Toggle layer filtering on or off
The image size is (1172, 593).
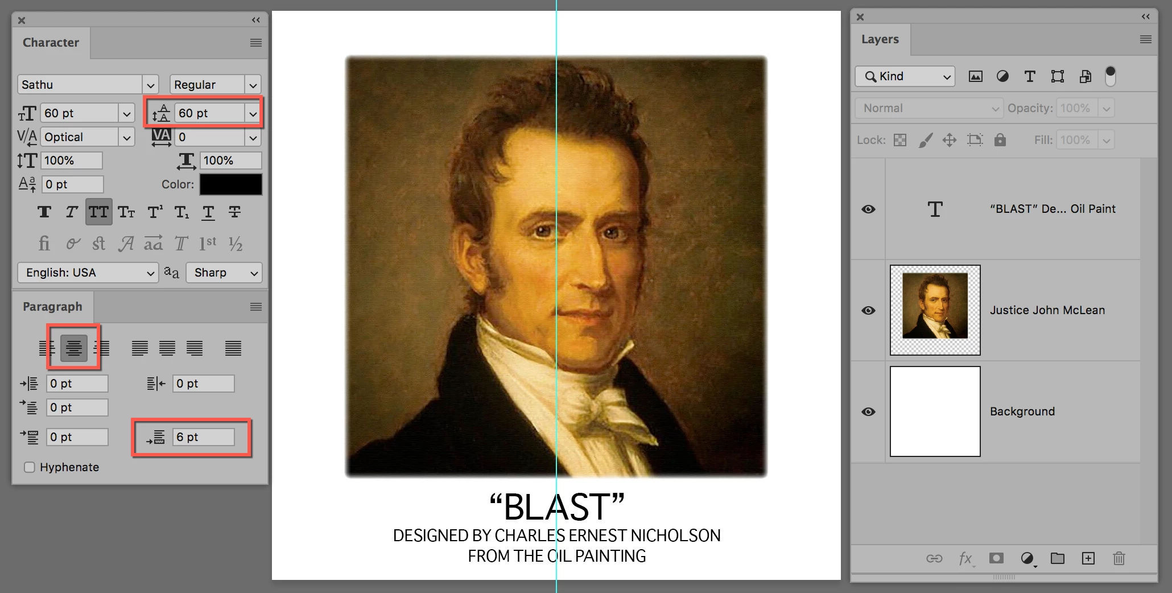(1110, 76)
